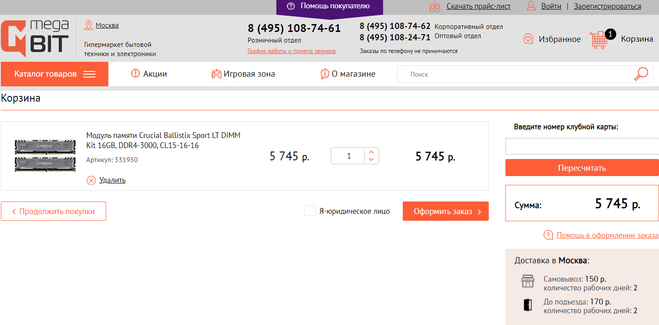Click the Заказы по телефону не принимаются note
Viewport: 659px width, 325px height.
tap(408, 51)
